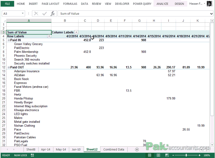The height and width of the screenshot is (158, 215).
Task: Open the FORMULAS ribbon tab
Action: click(70, 4)
